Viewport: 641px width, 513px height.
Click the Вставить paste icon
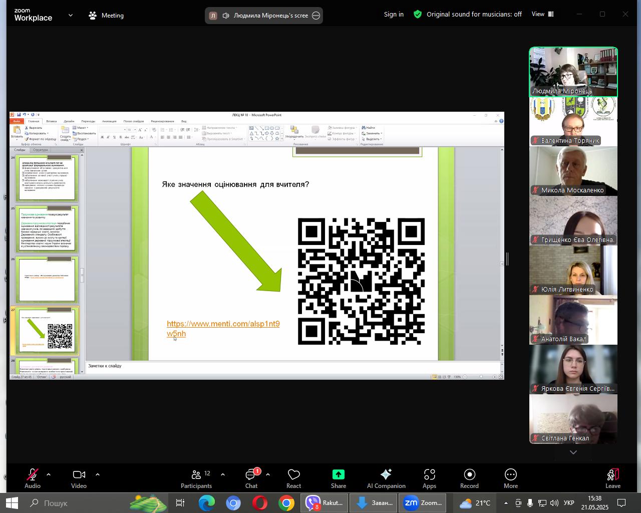[x=17, y=132]
